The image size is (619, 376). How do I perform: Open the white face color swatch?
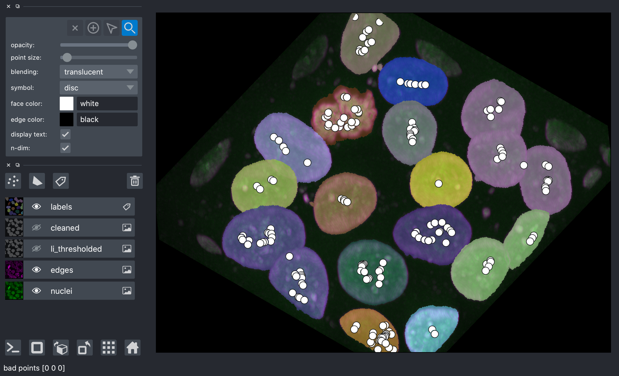pyautogui.click(x=67, y=104)
